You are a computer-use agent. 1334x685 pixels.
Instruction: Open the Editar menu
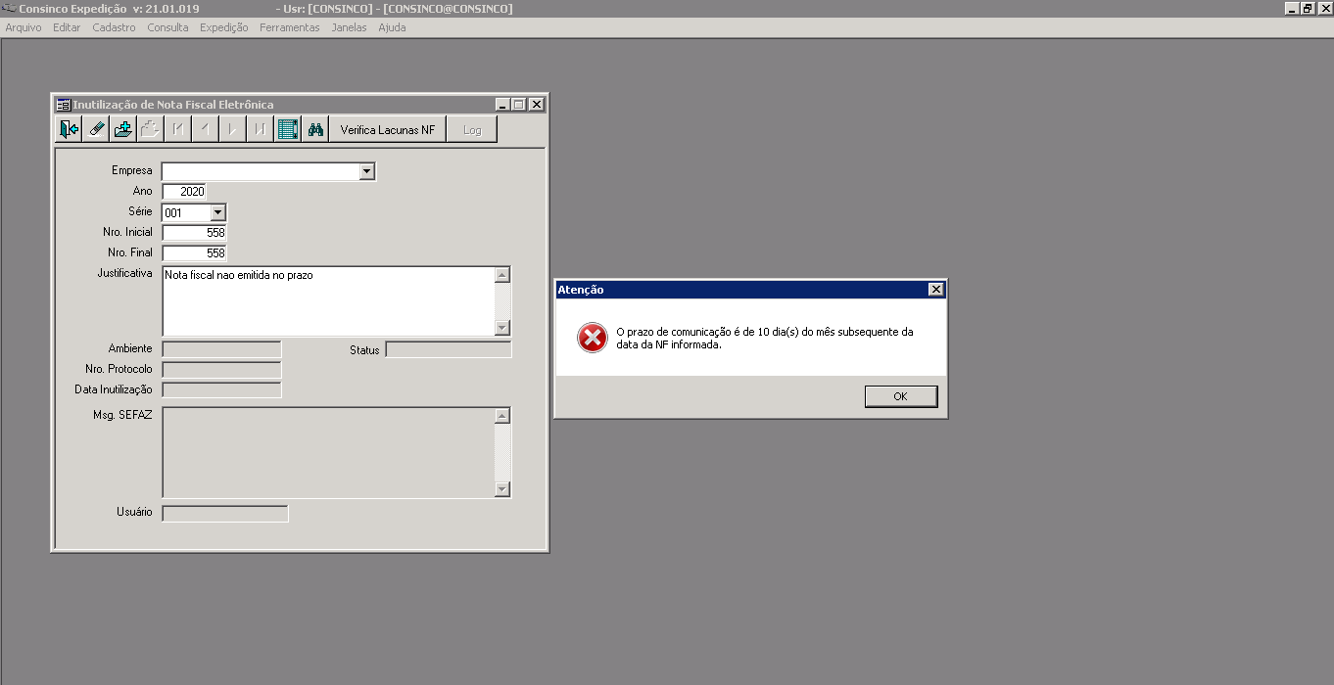tap(67, 27)
